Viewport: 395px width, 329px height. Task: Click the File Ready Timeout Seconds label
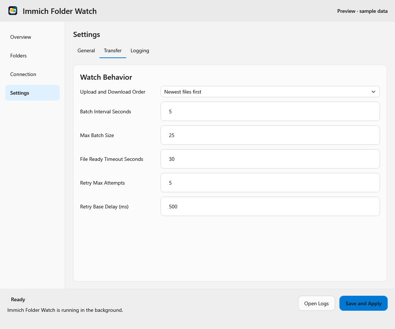click(x=112, y=159)
